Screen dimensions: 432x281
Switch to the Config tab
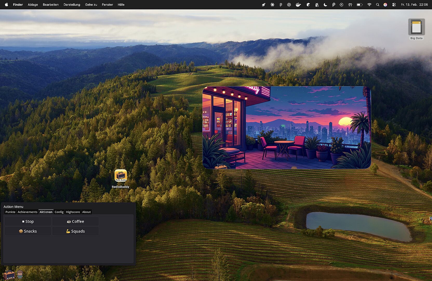[x=59, y=212]
